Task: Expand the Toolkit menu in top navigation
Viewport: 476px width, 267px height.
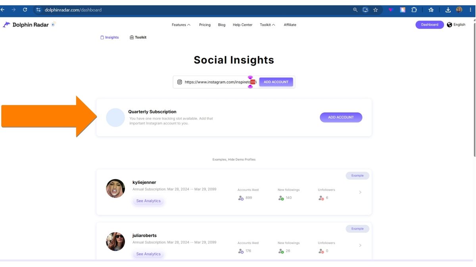Action: click(x=267, y=25)
